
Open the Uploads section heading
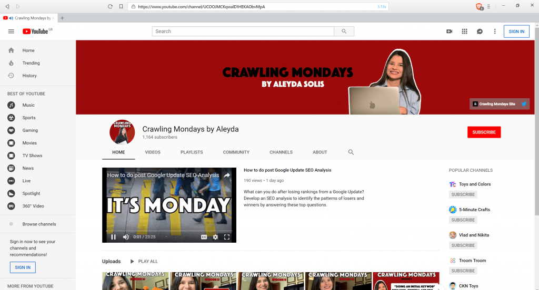(112, 261)
